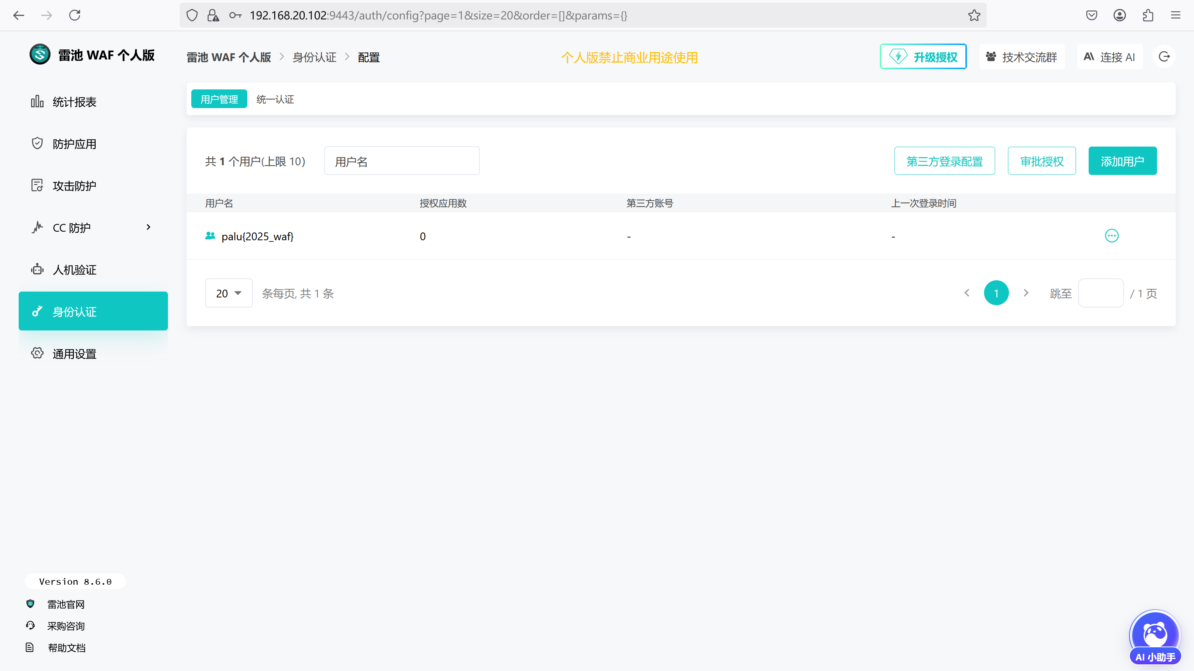
Task: Click the 雷池 WAF 个人版 breadcrumb
Action: pos(229,57)
